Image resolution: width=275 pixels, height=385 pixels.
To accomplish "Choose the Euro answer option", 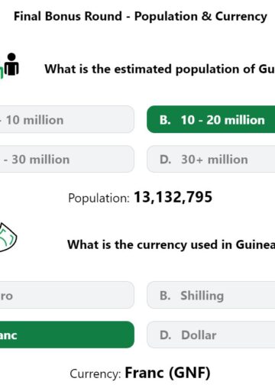I will point(67,295).
